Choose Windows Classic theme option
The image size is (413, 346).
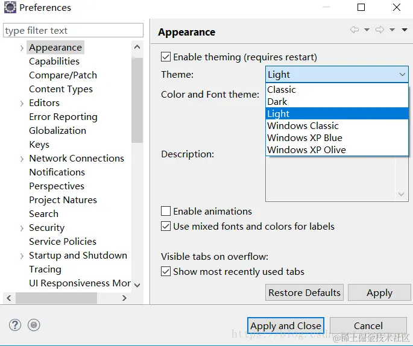[337, 125]
